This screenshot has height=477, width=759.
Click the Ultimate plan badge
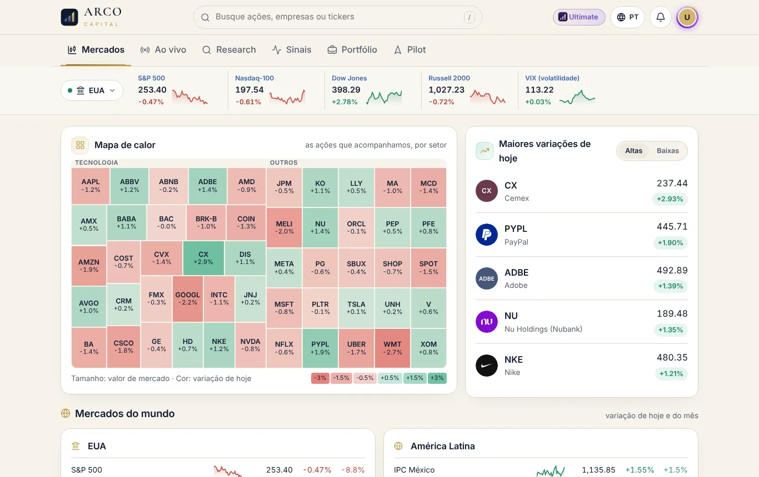click(x=578, y=17)
